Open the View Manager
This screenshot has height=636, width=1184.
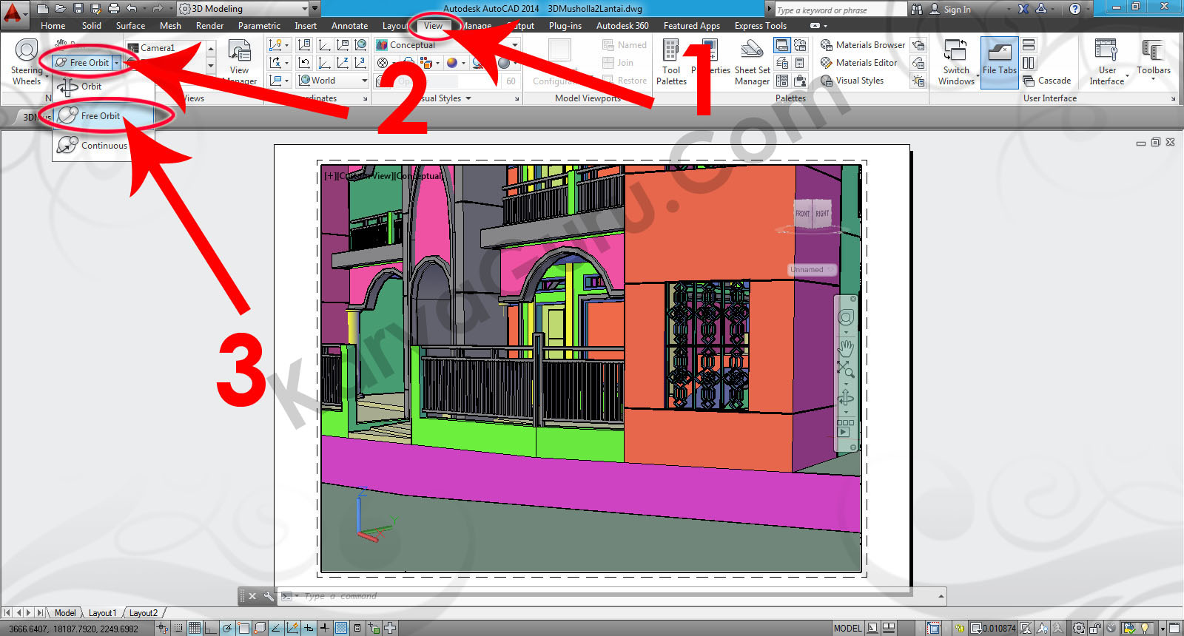(239, 62)
